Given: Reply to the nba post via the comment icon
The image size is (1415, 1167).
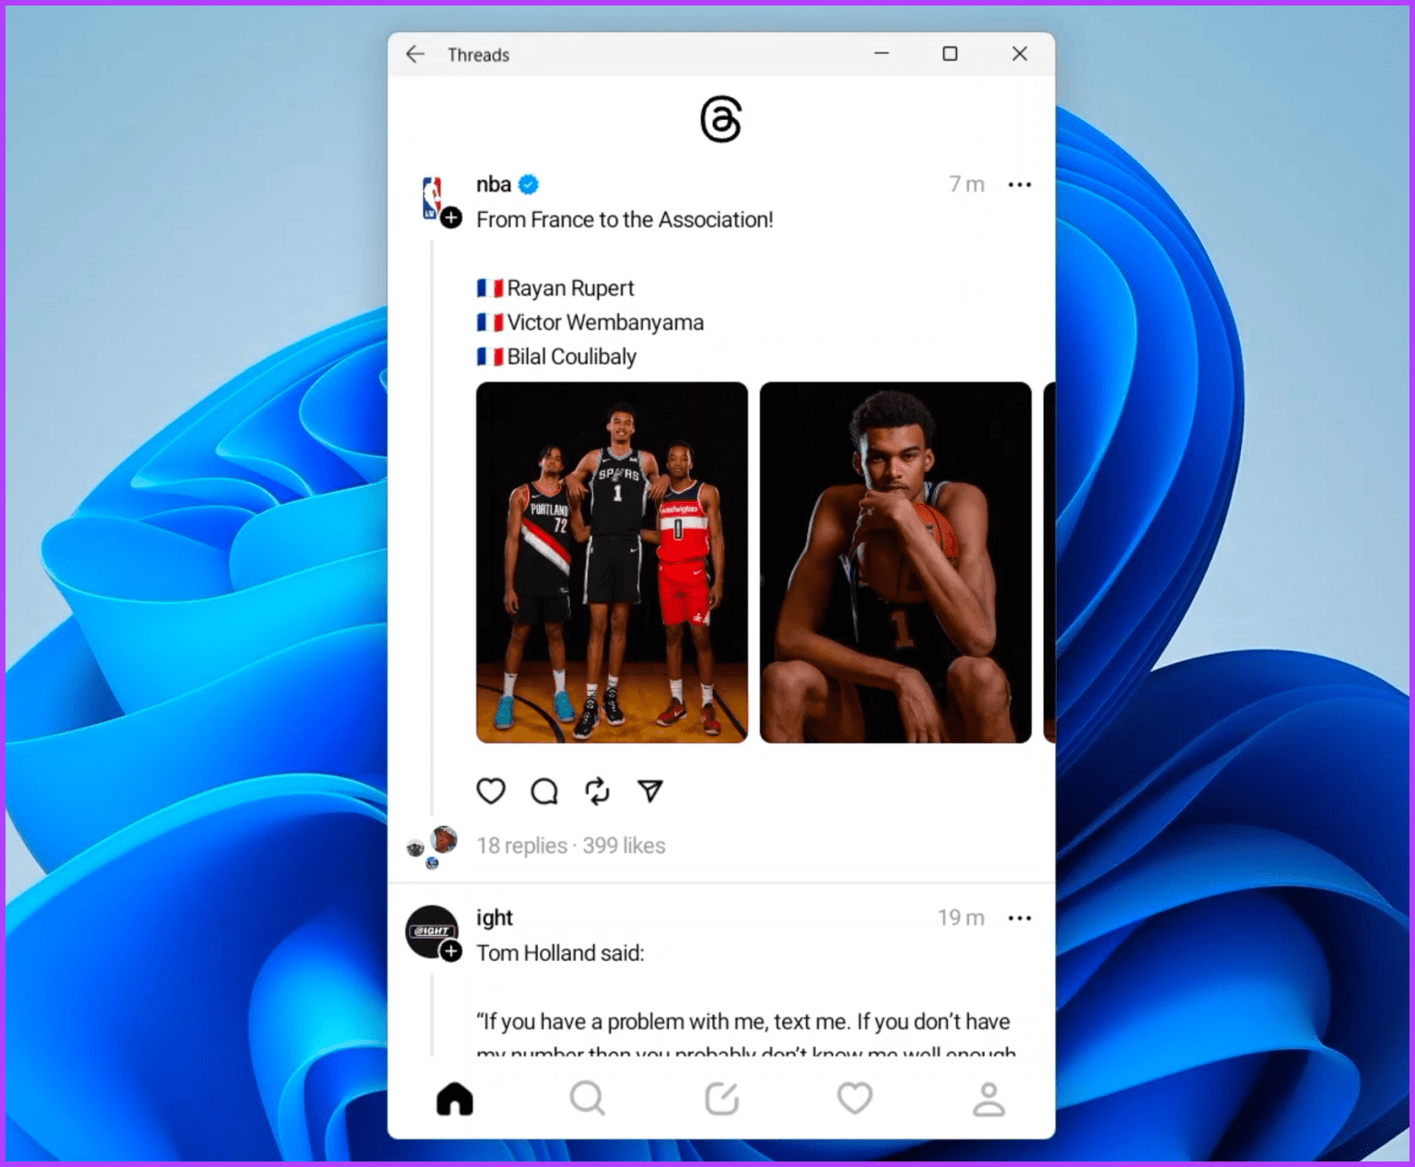Looking at the screenshot, I should 544,791.
